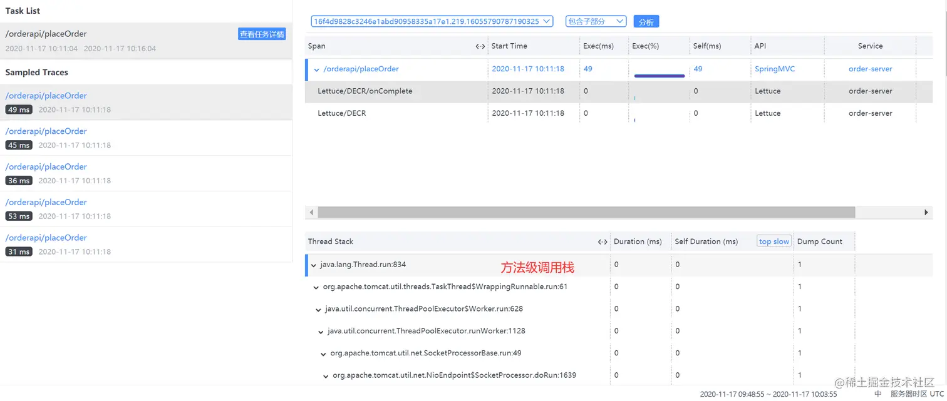Collapse NioEndpoint$SocketProcessor.doRun:1639 node

click(x=326, y=376)
